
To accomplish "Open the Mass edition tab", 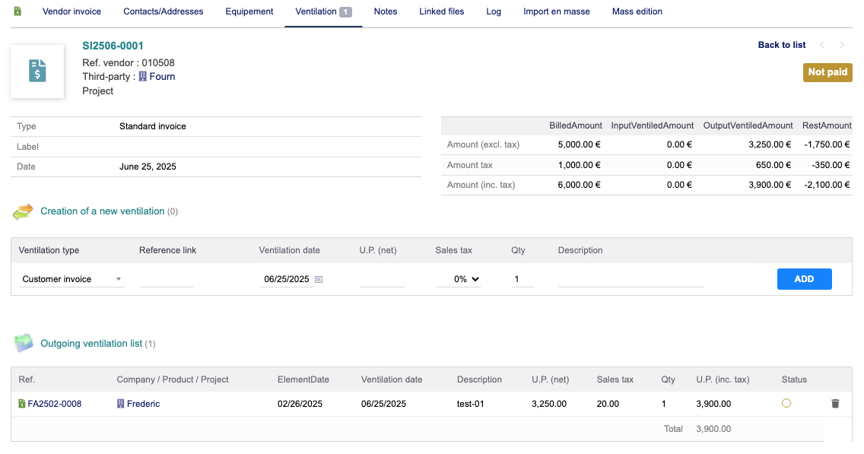I will (637, 11).
